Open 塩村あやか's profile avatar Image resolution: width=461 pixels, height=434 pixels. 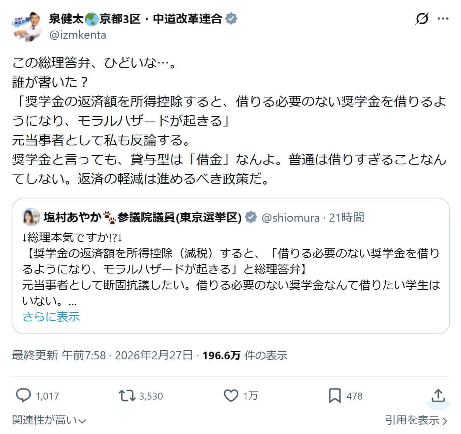click(30, 217)
